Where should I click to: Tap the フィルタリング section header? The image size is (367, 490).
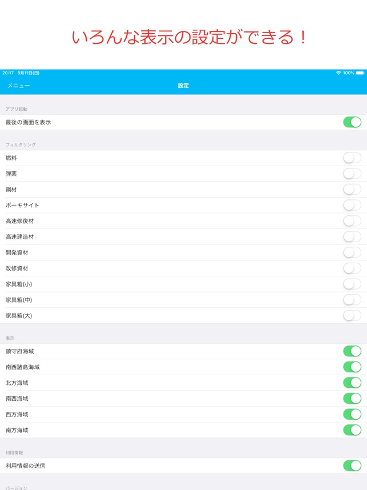pos(21,144)
